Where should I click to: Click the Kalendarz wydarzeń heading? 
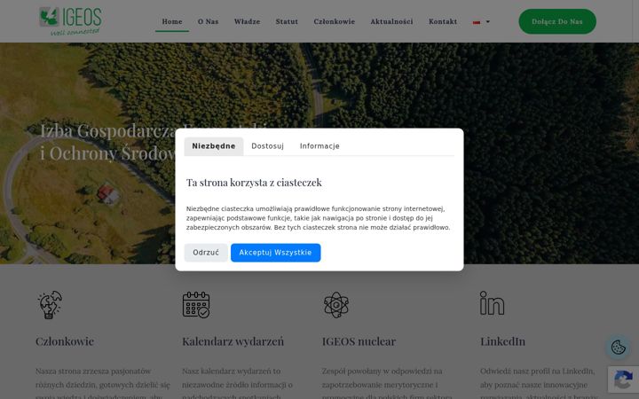pyautogui.click(x=233, y=341)
